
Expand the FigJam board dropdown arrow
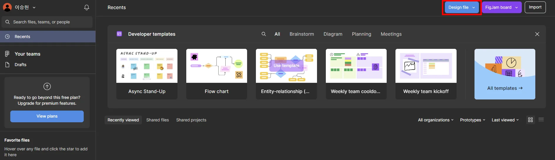click(517, 8)
